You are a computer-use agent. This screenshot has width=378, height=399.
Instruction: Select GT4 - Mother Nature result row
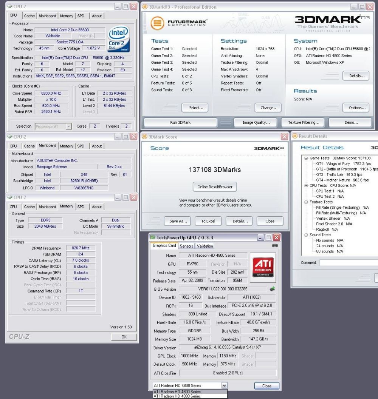[x=342, y=180]
